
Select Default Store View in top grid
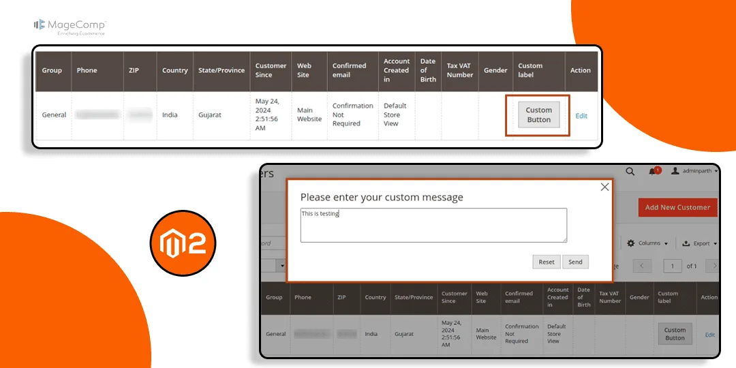pos(395,114)
